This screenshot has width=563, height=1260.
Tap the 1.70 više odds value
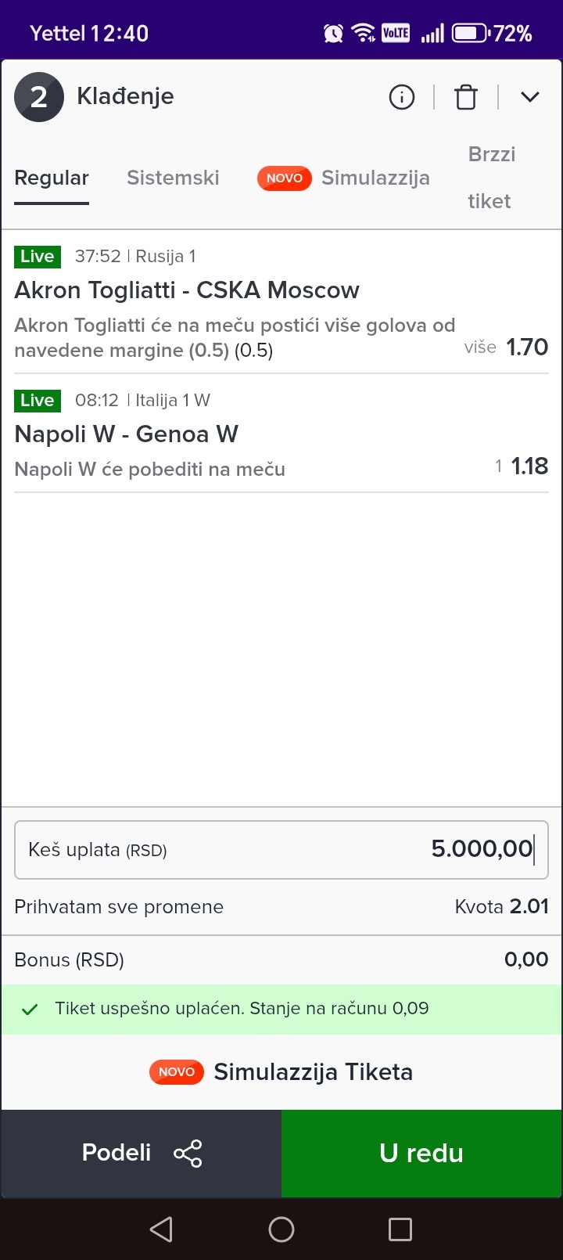pyautogui.click(x=526, y=347)
